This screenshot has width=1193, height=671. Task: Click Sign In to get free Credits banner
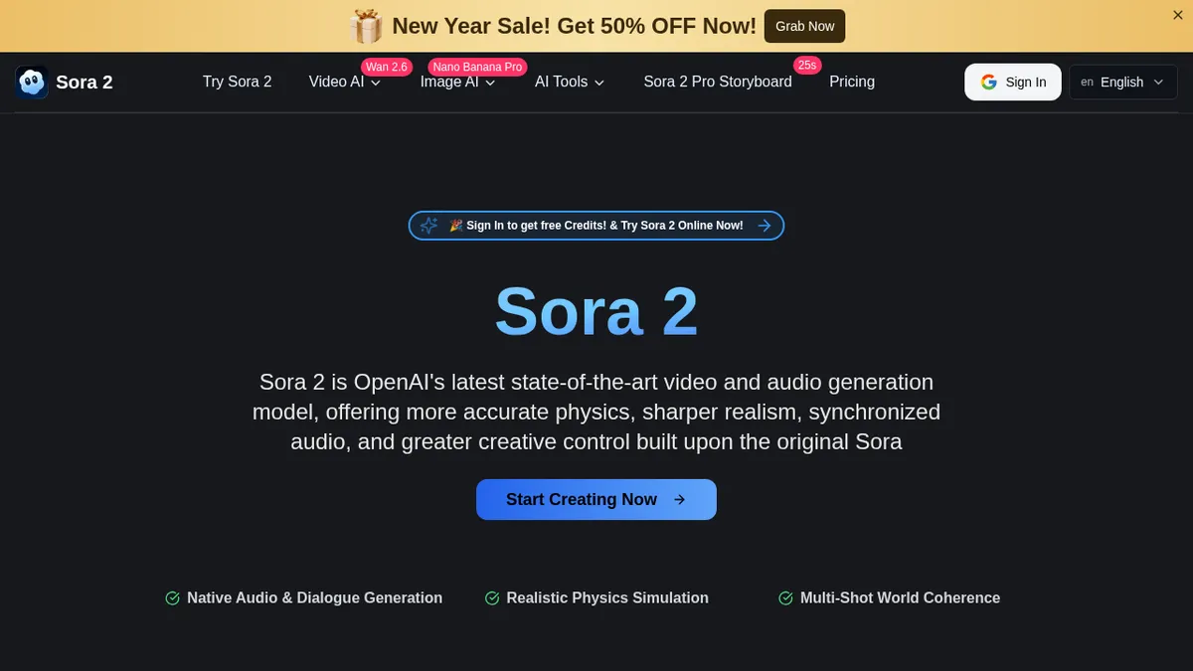click(x=596, y=225)
